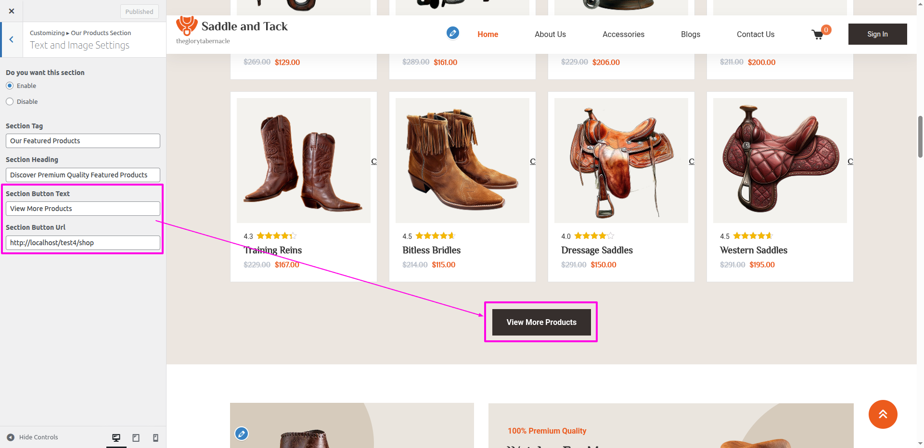Hide Controls in the customizer footer
The width and height of the screenshot is (924, 448).
pyautogui.click(x=33, y=437)
